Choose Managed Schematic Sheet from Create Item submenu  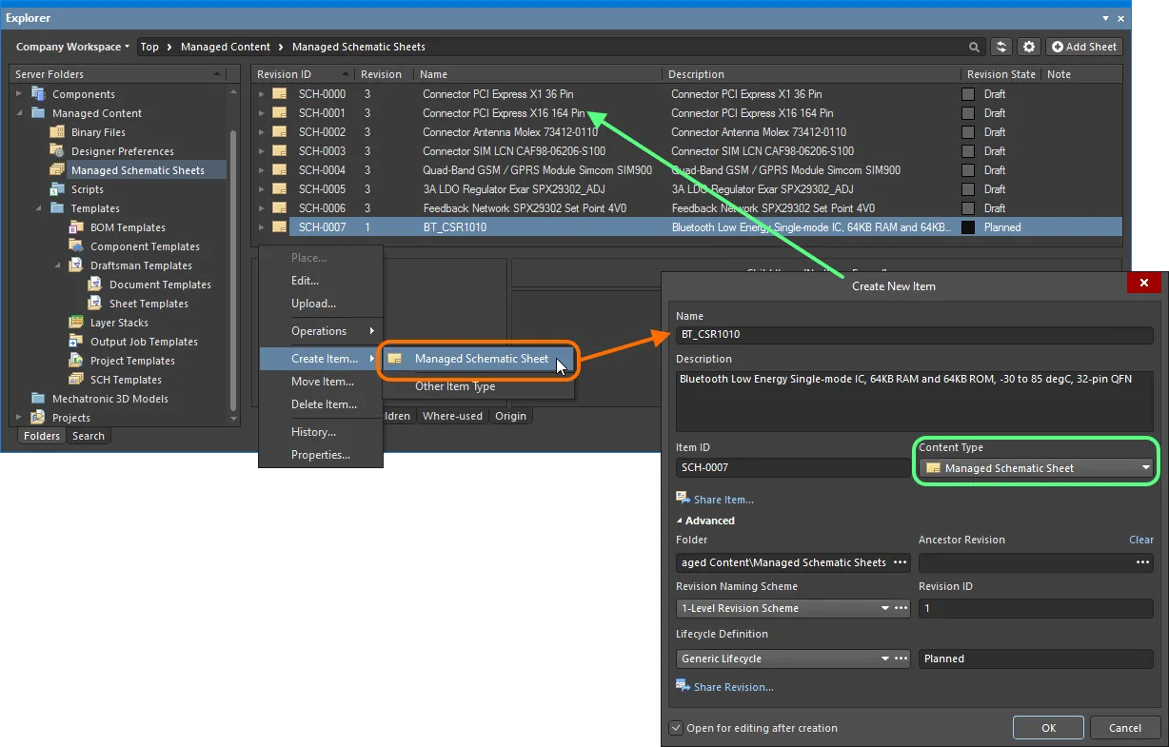(479, 361)
